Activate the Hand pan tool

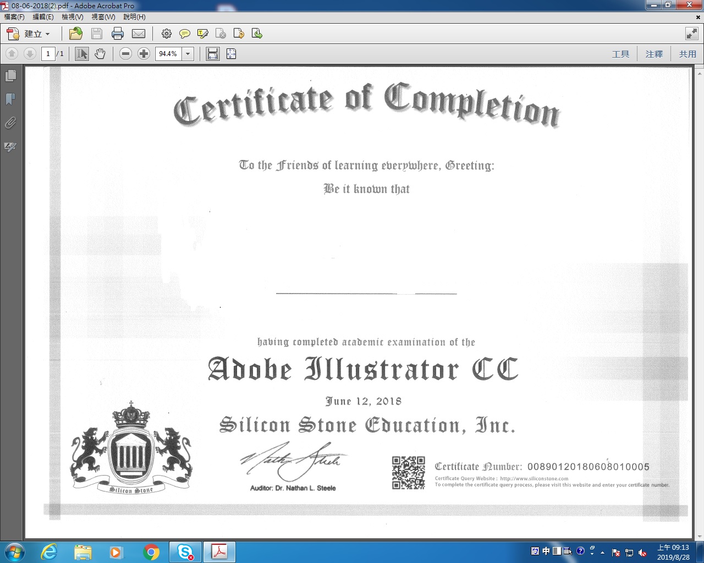(x=100, y=54)
